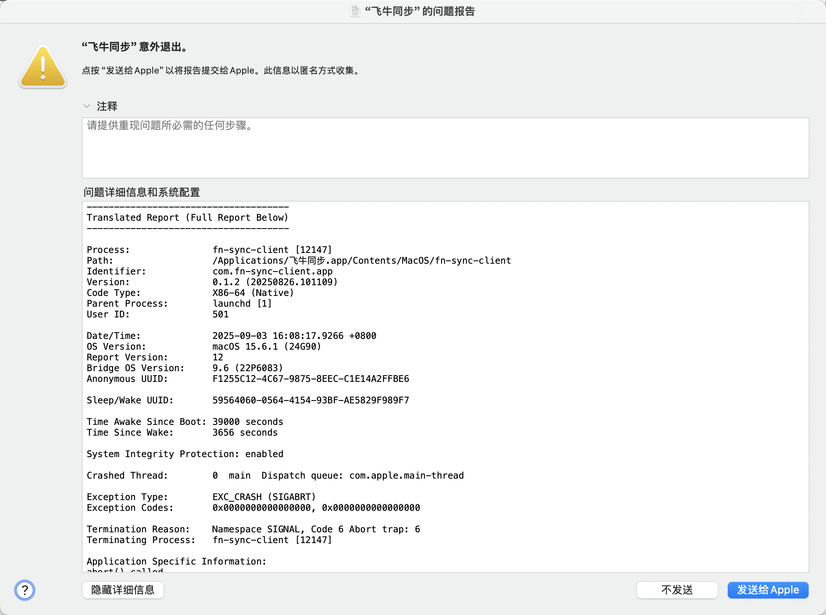Click the Anonymous UUID value
Screen dimensions: 826x615
(311, 379)
